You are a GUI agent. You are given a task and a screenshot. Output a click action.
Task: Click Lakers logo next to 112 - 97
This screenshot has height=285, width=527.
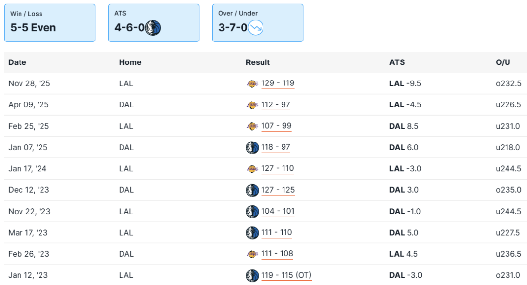point(252,105)
